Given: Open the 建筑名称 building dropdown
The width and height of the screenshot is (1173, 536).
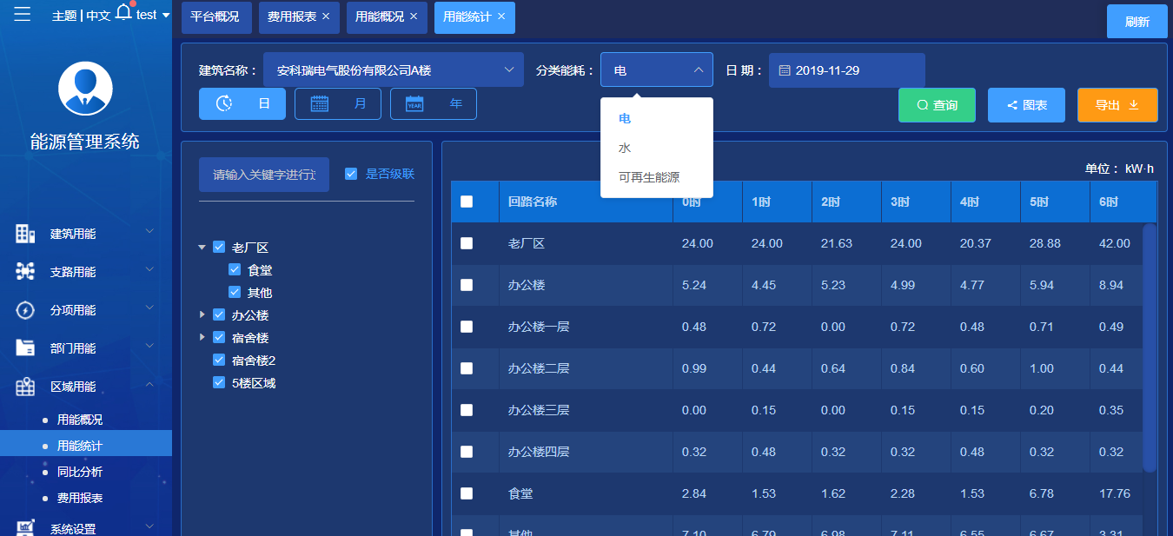Looking at the screenshot, I should [394, 70].
